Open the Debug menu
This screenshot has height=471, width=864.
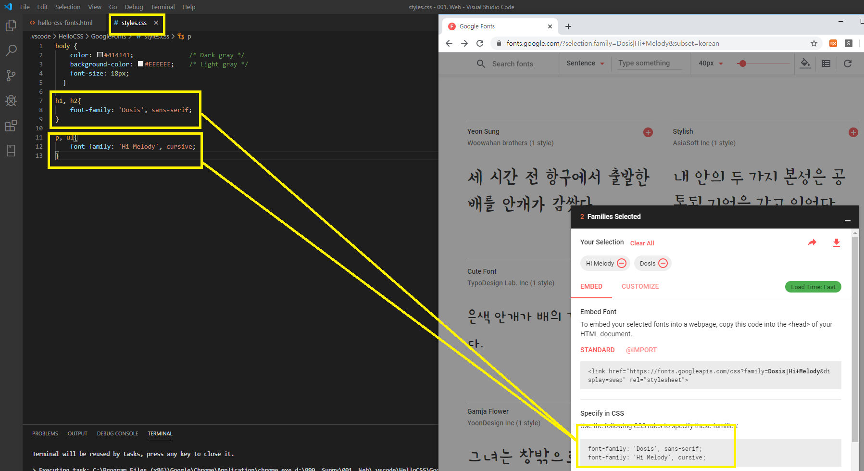coord(134,7)
